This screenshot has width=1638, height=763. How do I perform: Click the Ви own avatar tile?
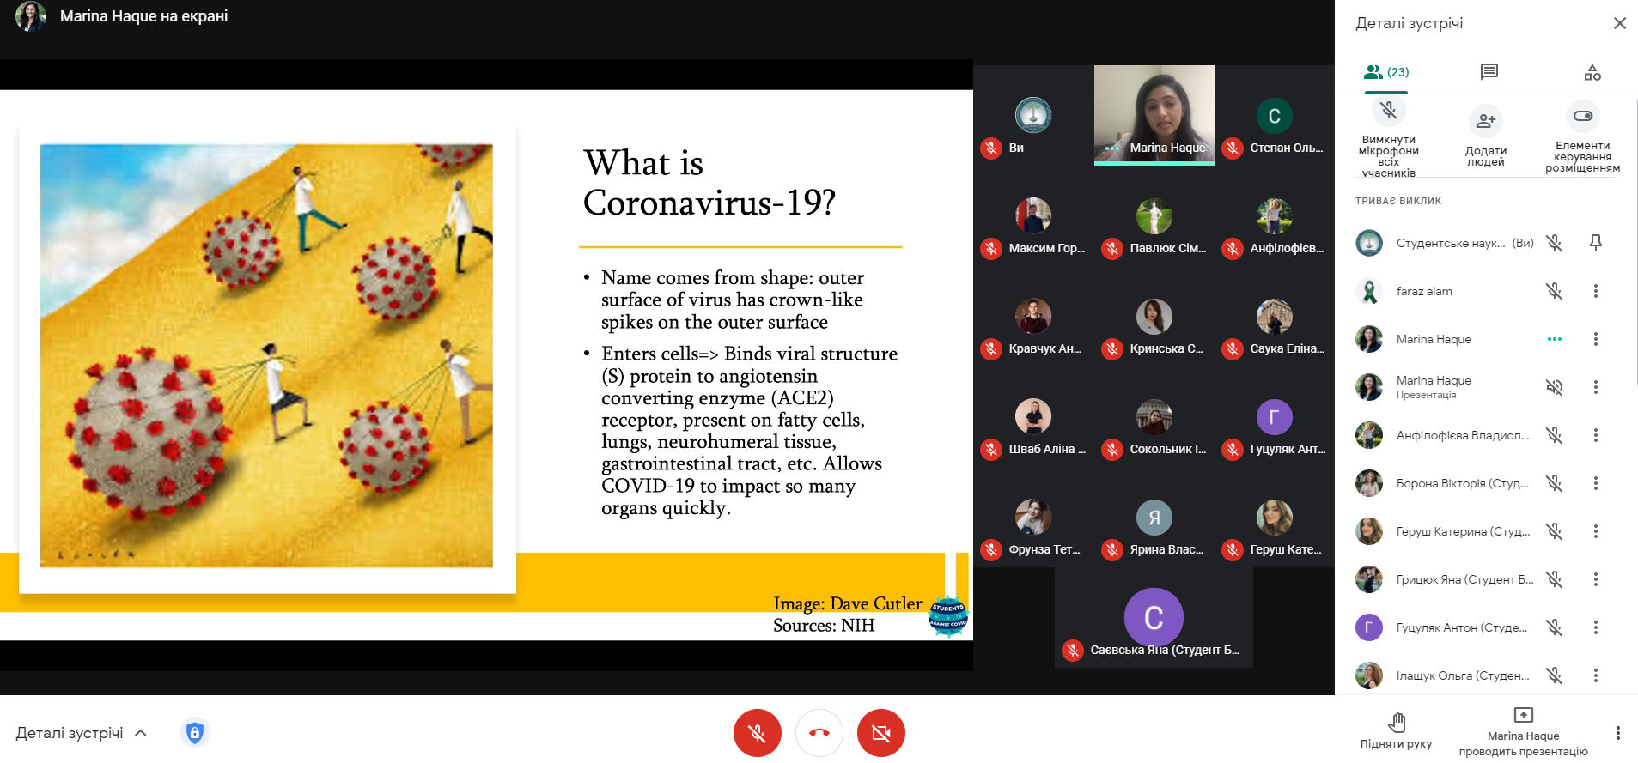(1033, 115)
